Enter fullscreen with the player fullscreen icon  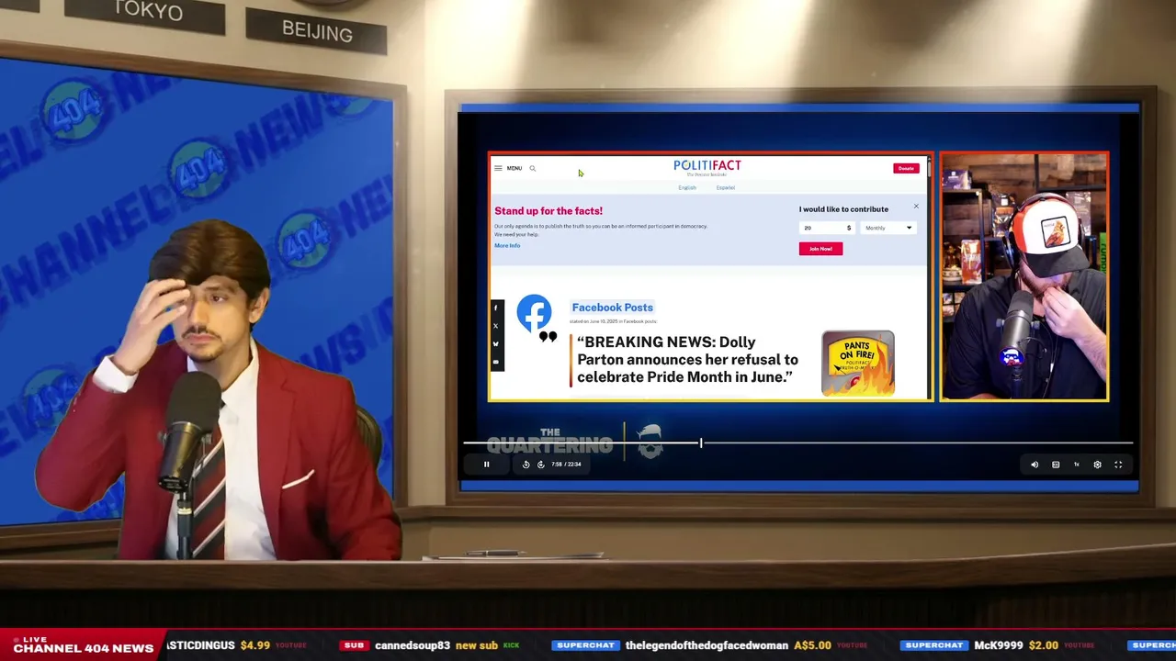[1118, 465]
